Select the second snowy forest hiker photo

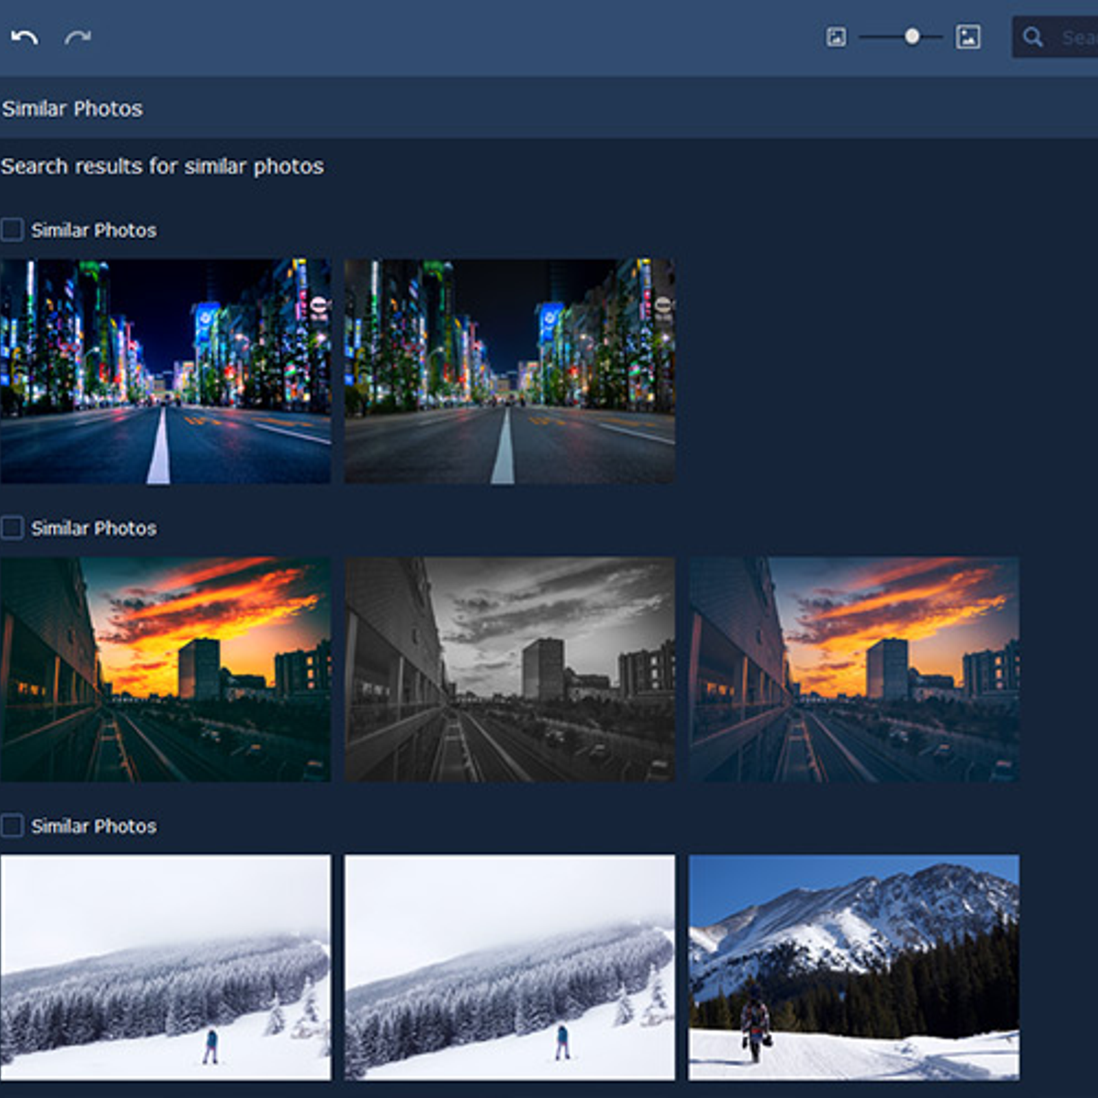click(509, 967)
